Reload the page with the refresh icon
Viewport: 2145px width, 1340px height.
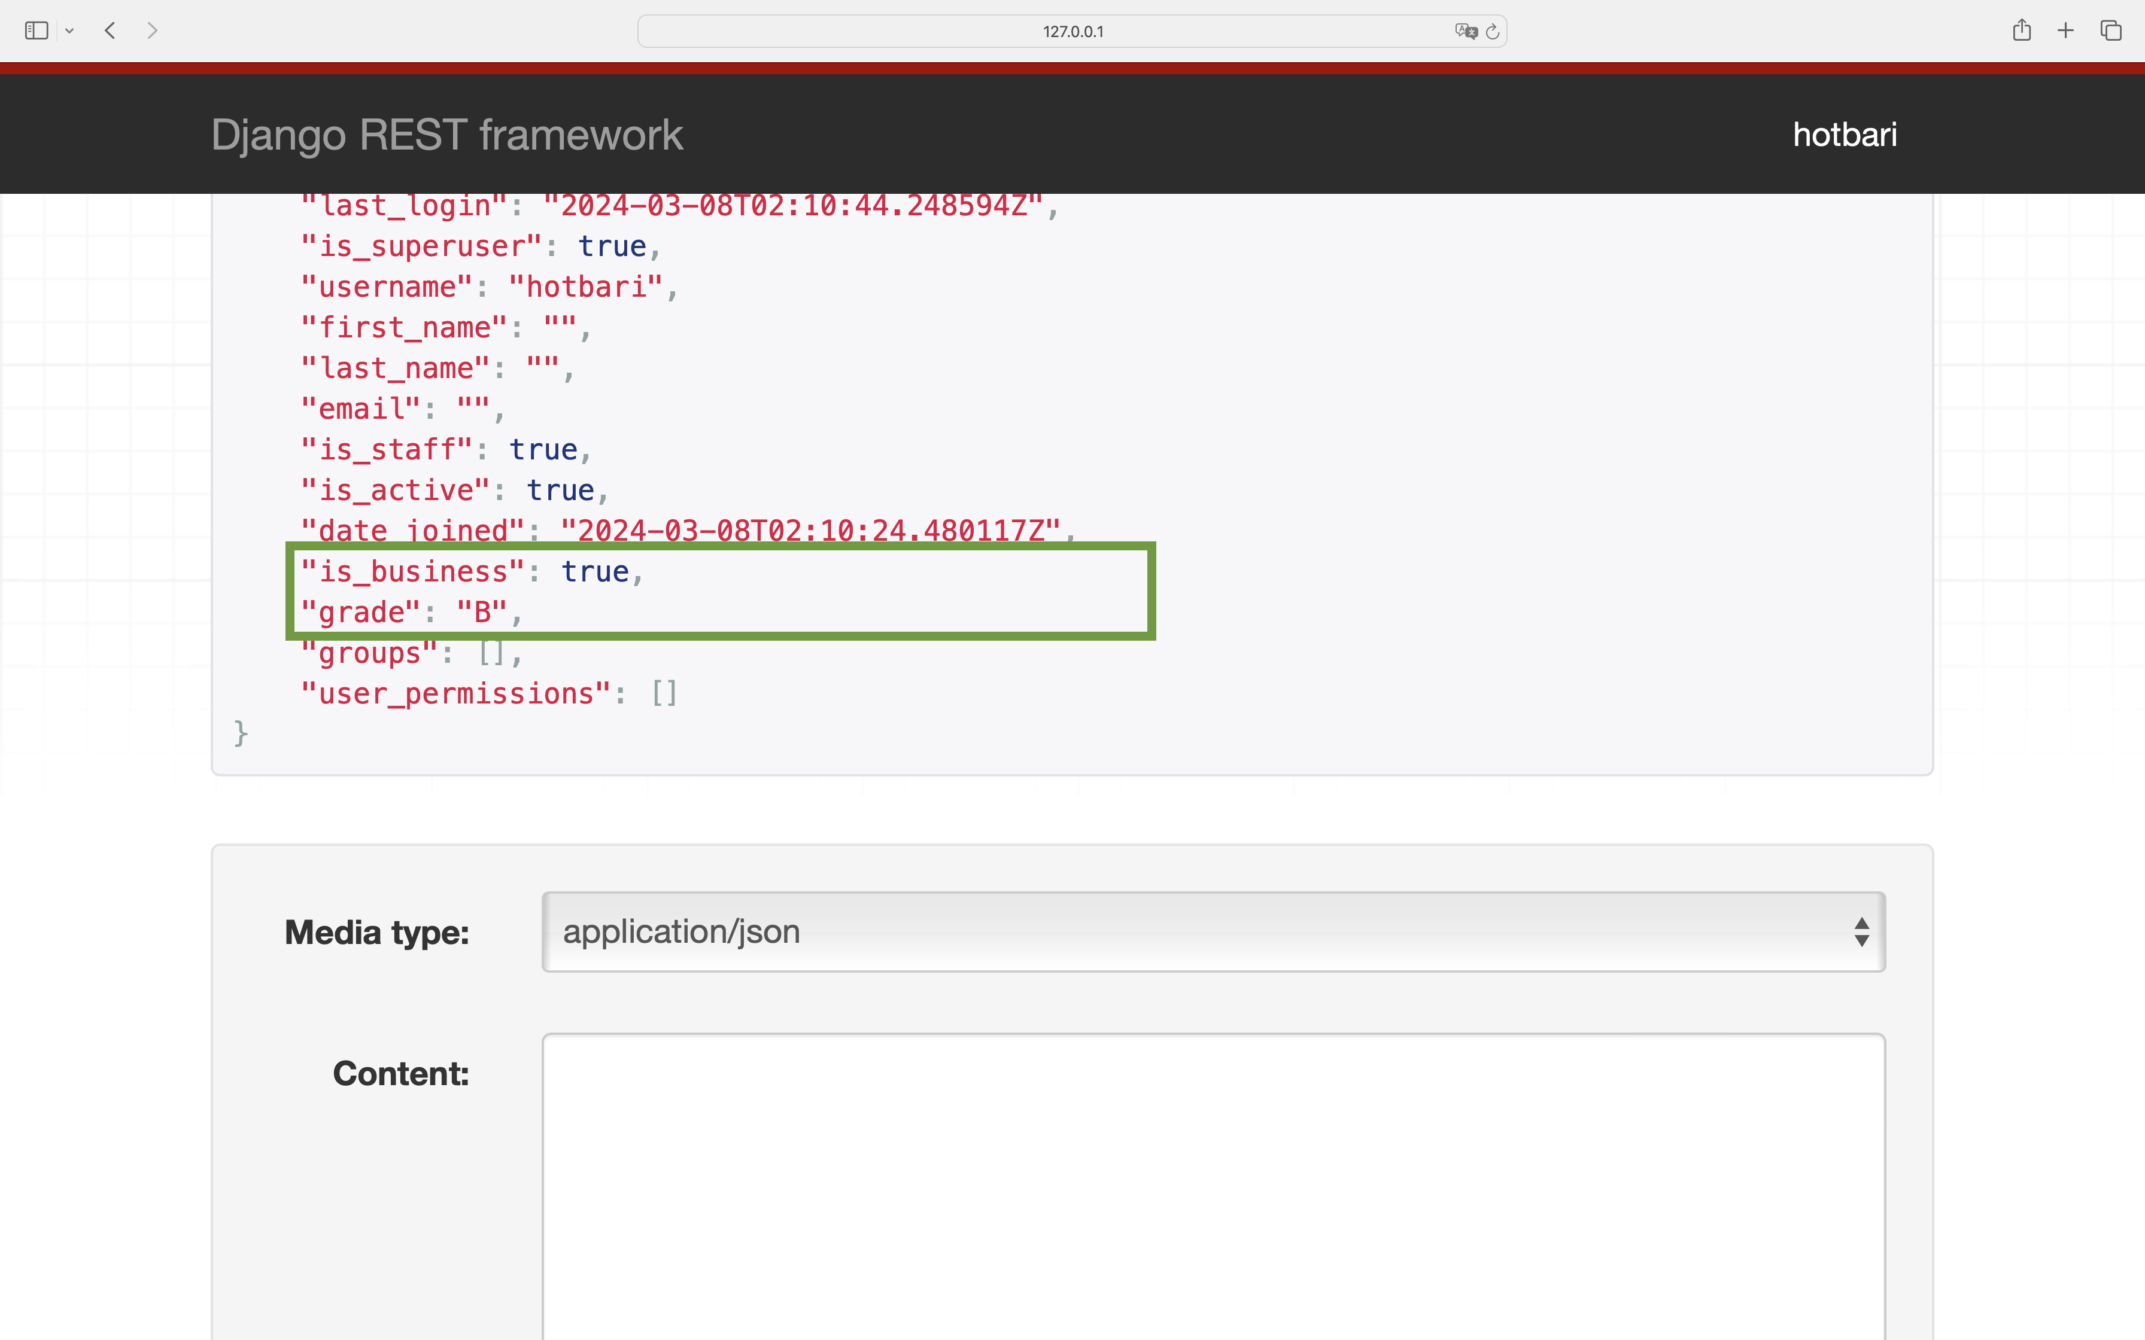pyautogui.click(x=1493, y=31)
